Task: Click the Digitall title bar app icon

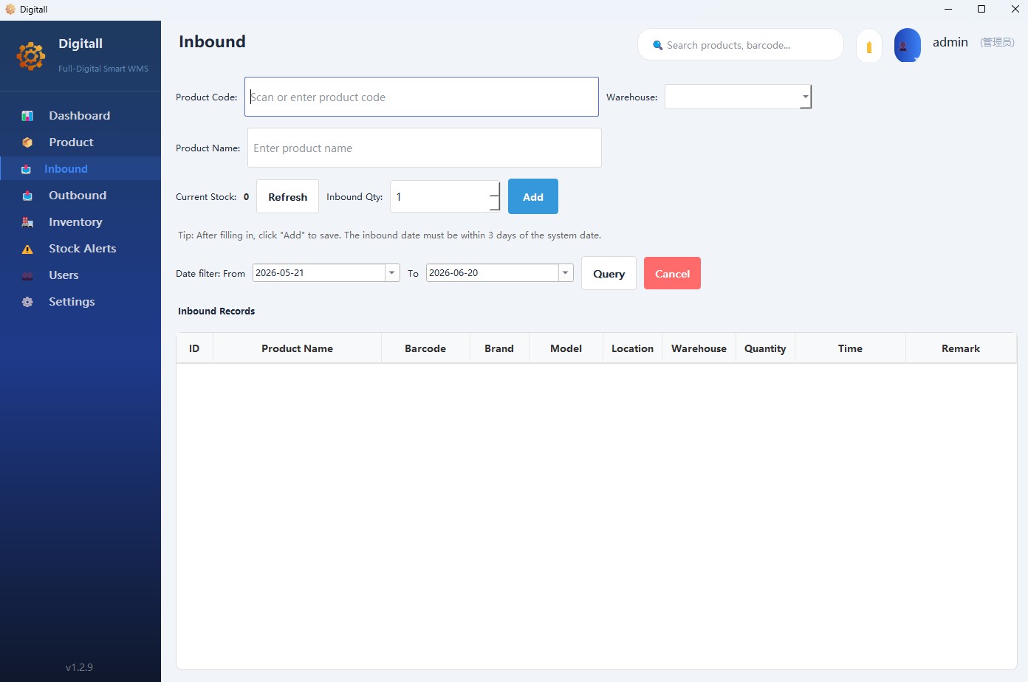Action: pos(10,9)
